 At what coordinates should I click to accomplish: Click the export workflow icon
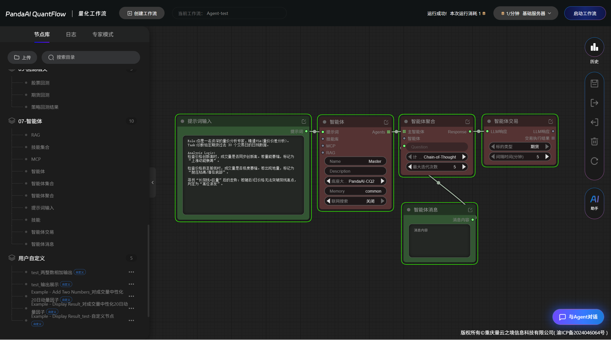tap(594, 103)
